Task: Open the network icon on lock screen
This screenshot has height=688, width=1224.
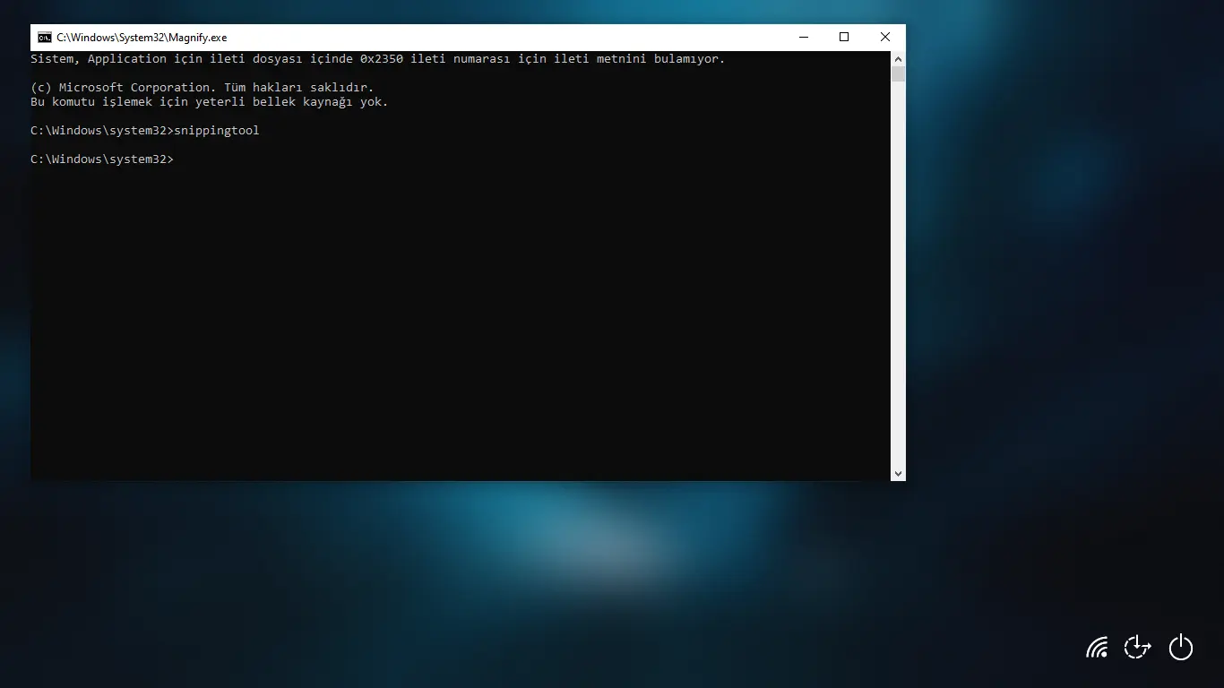Action: click(x=1097, y=647)
